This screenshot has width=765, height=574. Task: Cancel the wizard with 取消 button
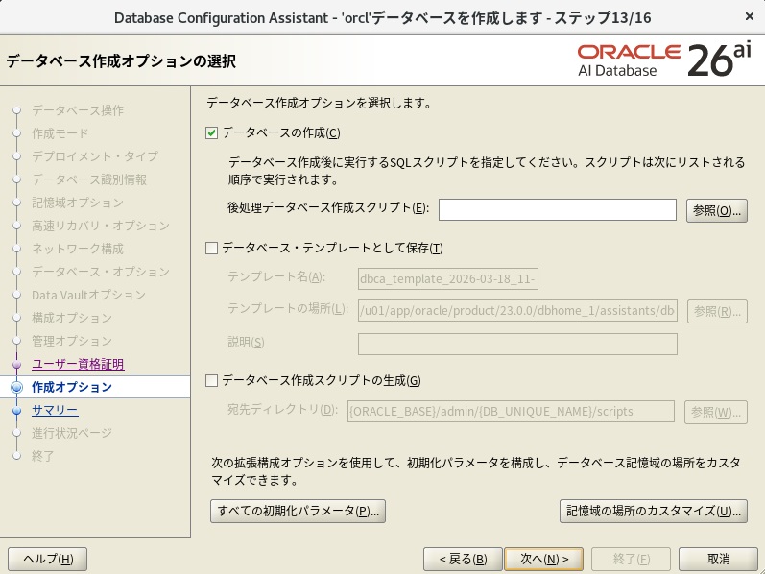tap(718, 559)
